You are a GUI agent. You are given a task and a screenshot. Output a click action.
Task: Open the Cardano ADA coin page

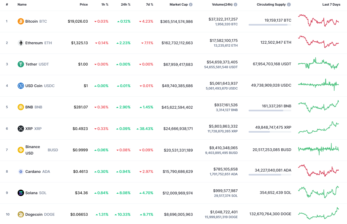pyautogui.click(x=34, y=172)
